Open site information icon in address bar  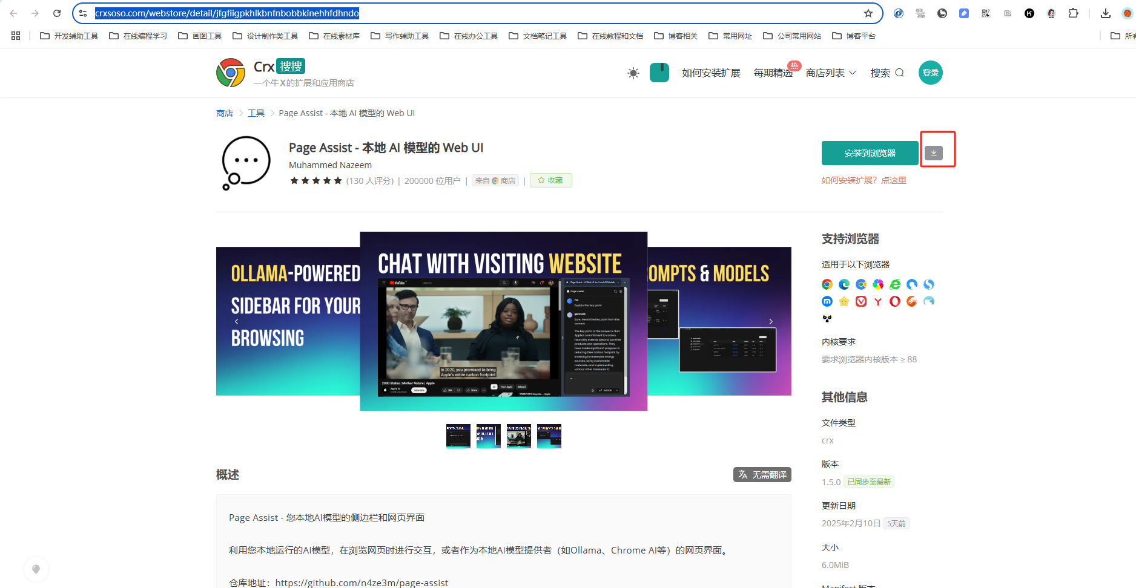pos(83,13)
